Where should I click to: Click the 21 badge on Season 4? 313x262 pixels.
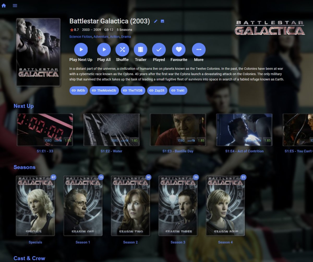(x=243, y=177)
